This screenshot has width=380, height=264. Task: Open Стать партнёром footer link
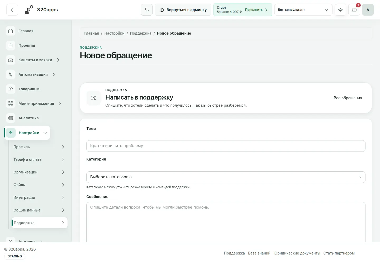pos(339,253)
